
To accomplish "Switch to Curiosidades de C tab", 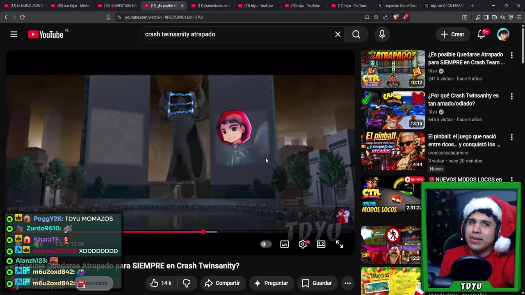I will 211,6.
